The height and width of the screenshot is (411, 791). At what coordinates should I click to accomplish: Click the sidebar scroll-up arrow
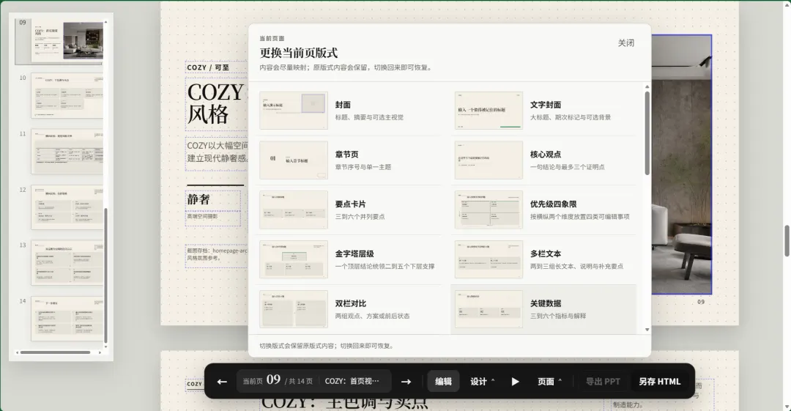[105, 22]
